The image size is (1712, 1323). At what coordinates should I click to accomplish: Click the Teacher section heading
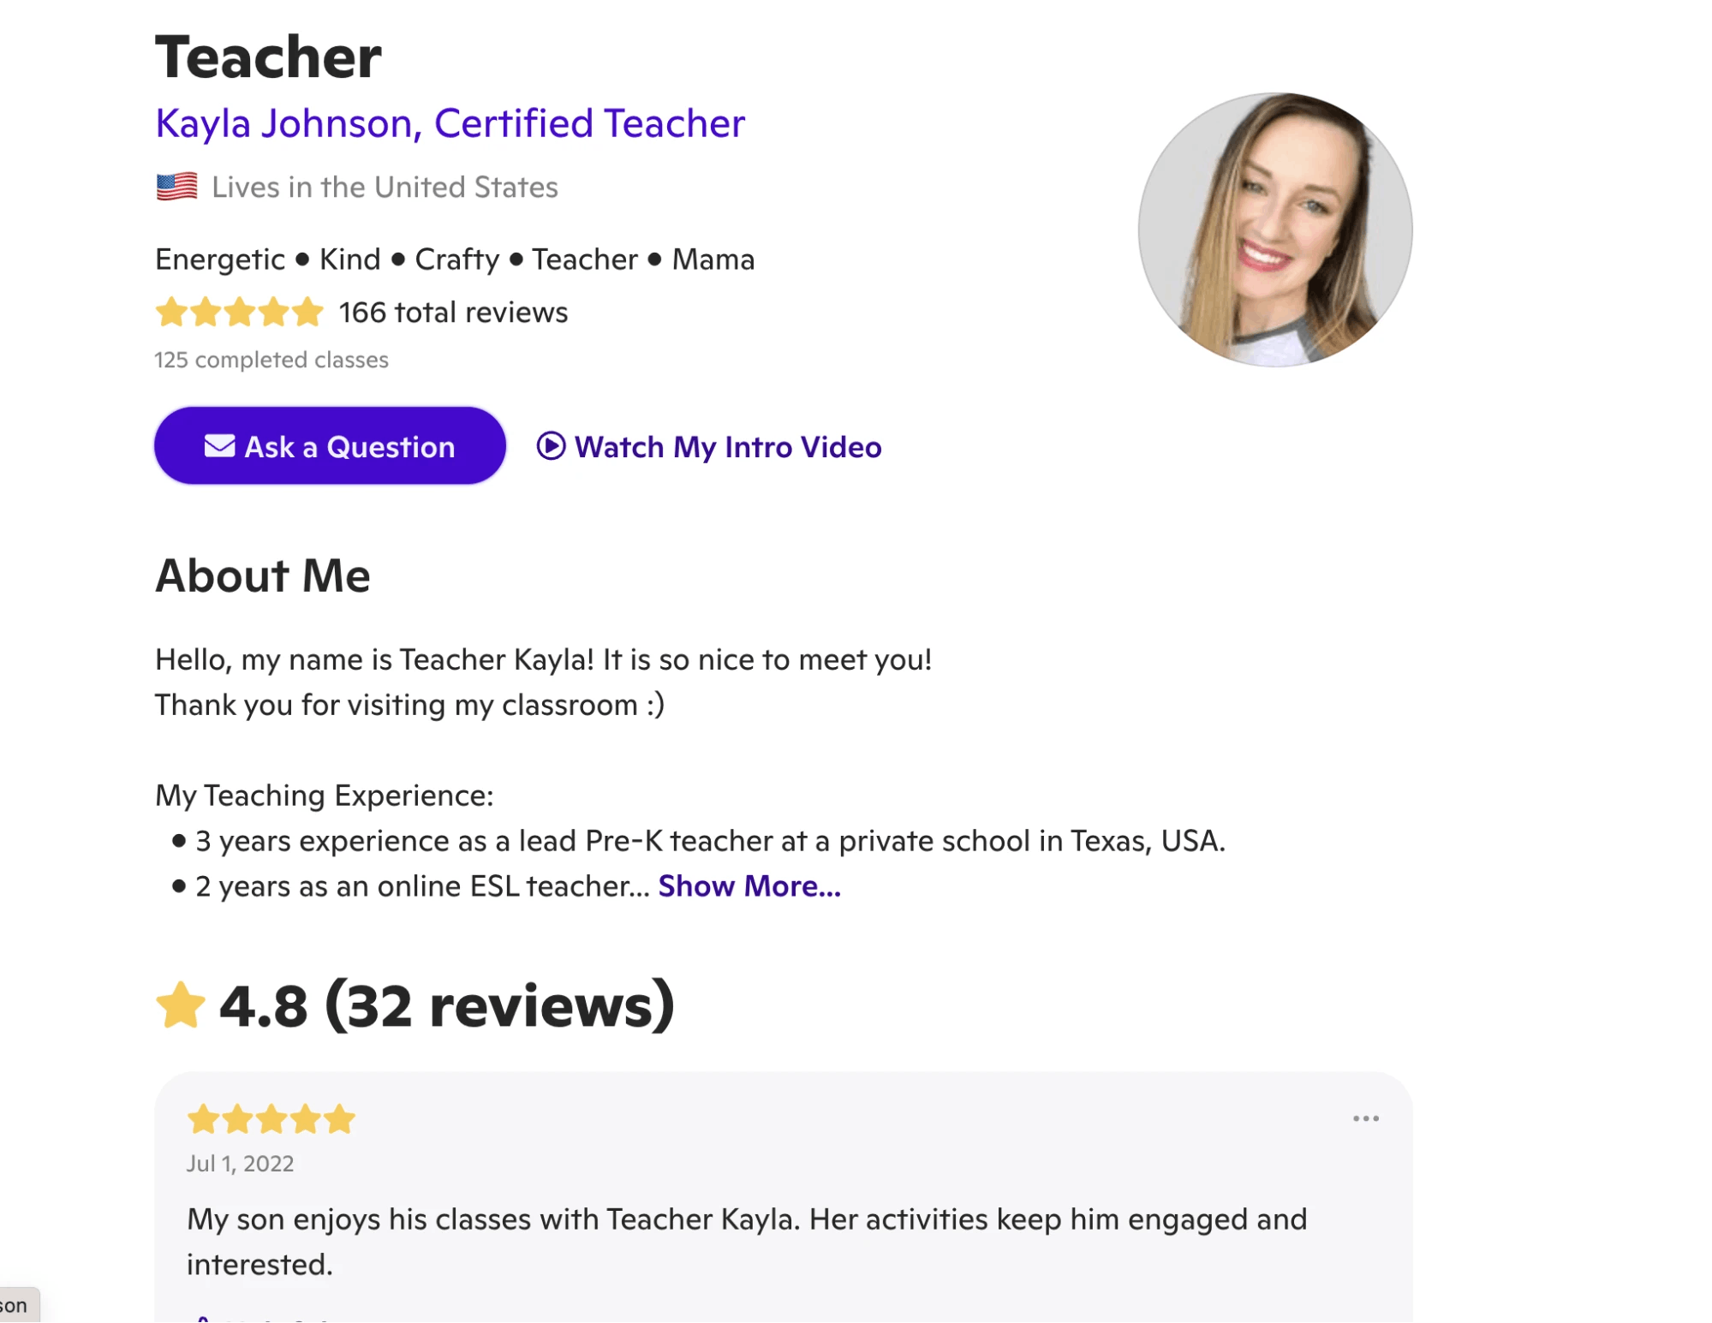pos(268,57)
